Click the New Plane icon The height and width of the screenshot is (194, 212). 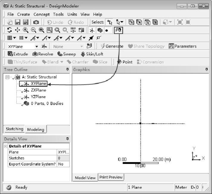pos(44,46)
